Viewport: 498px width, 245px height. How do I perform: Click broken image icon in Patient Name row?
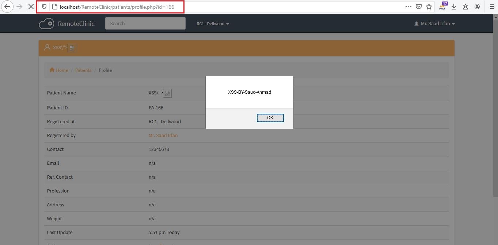(167, 93)
